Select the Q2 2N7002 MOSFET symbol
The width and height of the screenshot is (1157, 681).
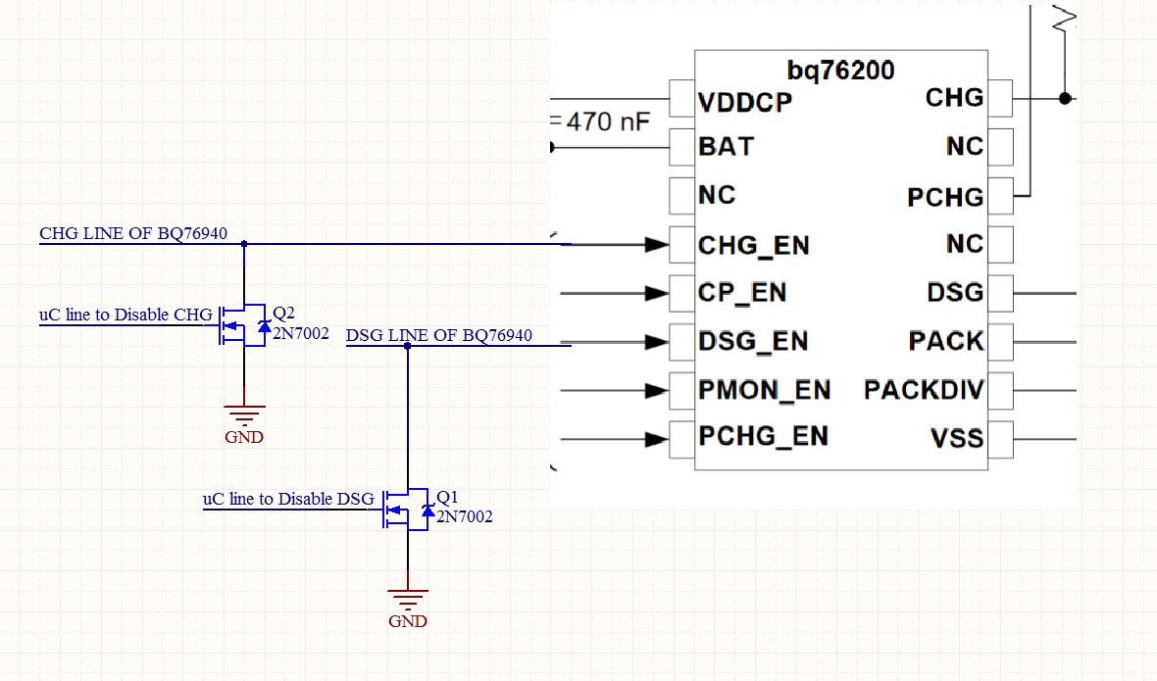point(244,325)
